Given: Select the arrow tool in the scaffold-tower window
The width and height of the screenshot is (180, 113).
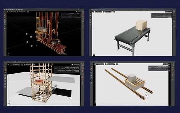Looking at the screenshot, I should point(5,69).
